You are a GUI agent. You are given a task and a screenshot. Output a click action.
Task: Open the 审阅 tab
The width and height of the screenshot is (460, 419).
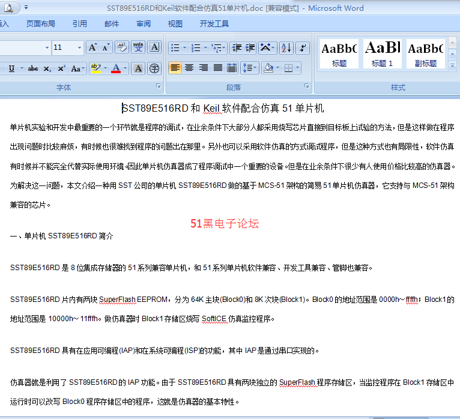[x=144, y=24]
